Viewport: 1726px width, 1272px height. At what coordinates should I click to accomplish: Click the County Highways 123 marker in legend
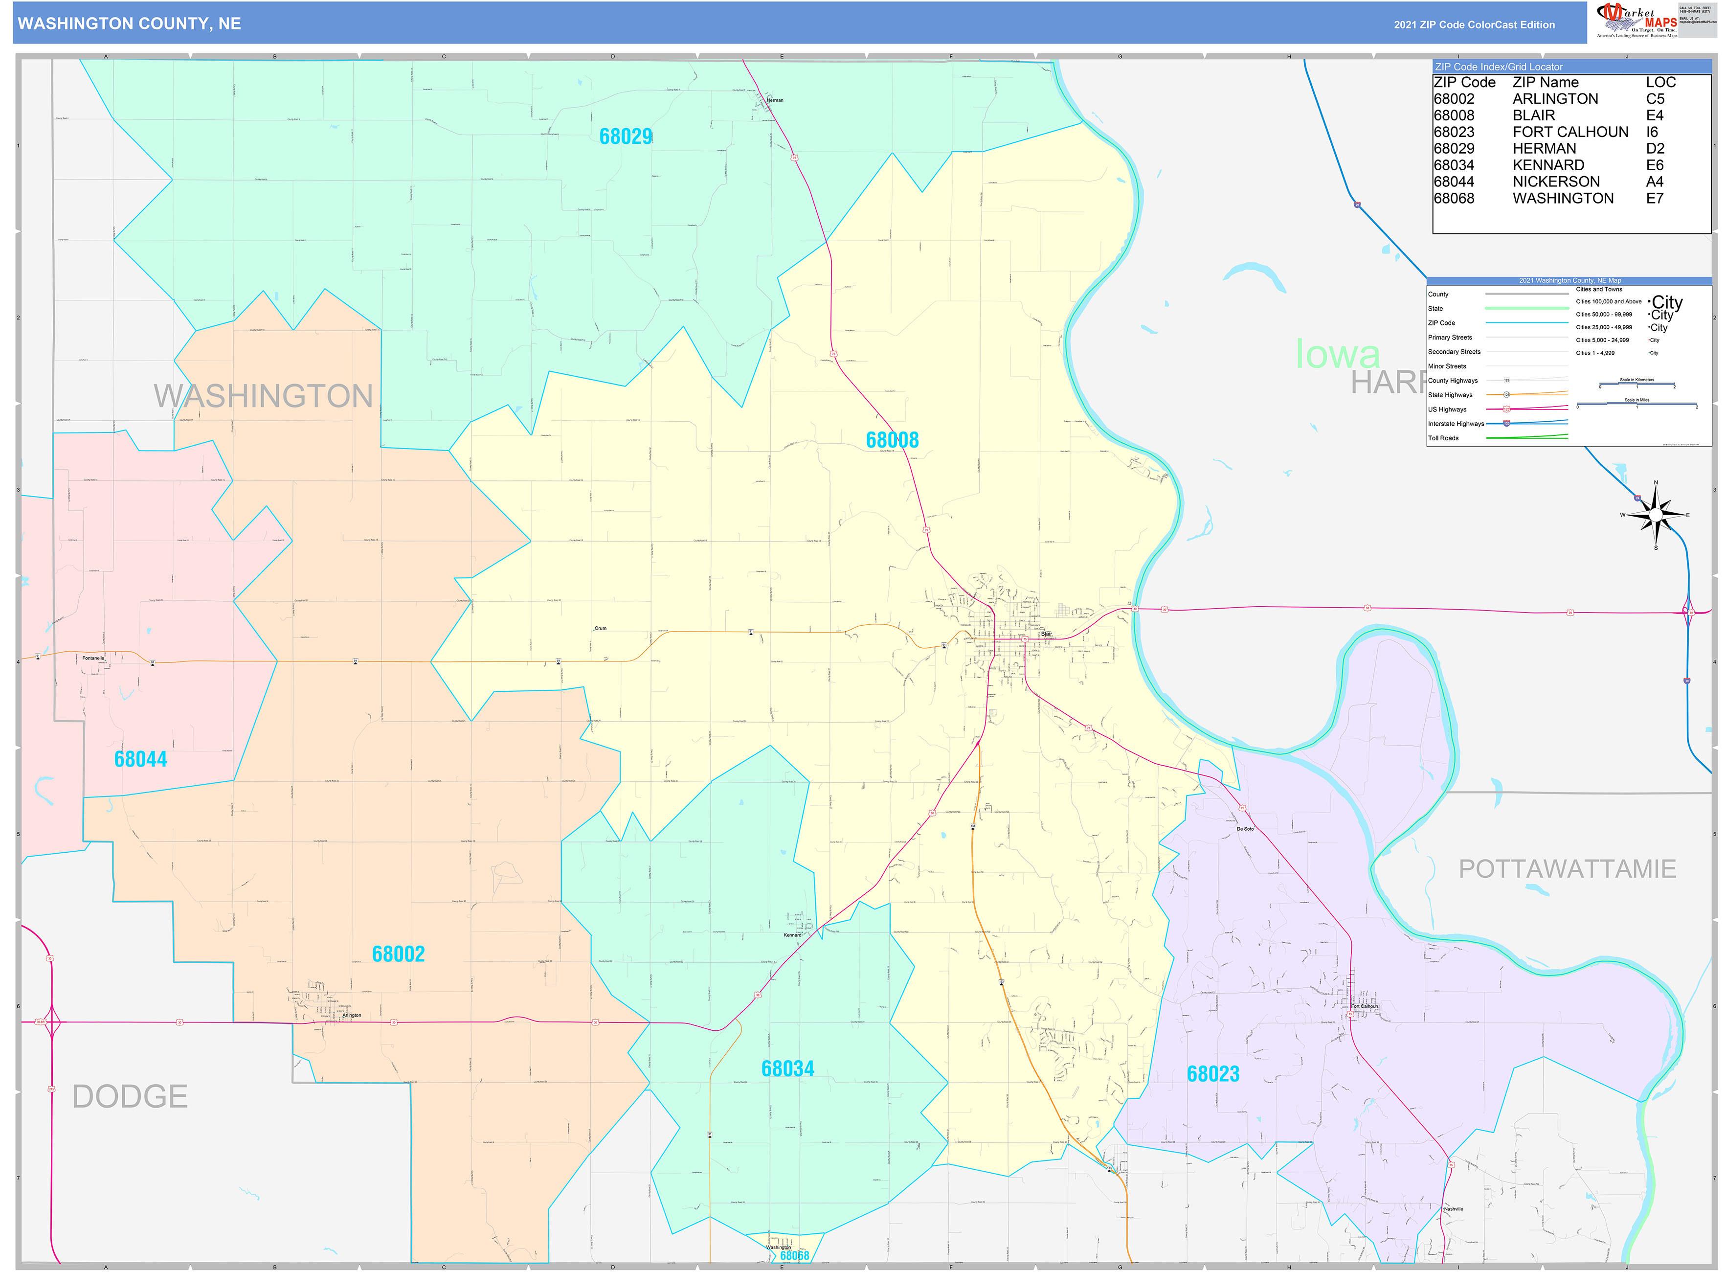pyautogui.click(x=1506, y=380)
